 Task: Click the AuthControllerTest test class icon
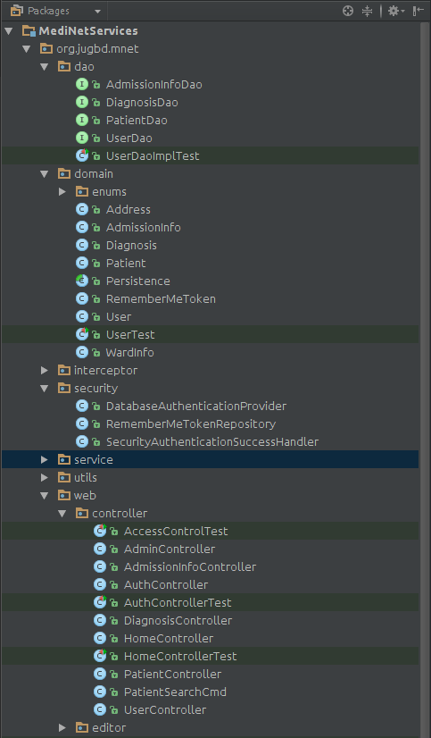[x=100, y=602]
